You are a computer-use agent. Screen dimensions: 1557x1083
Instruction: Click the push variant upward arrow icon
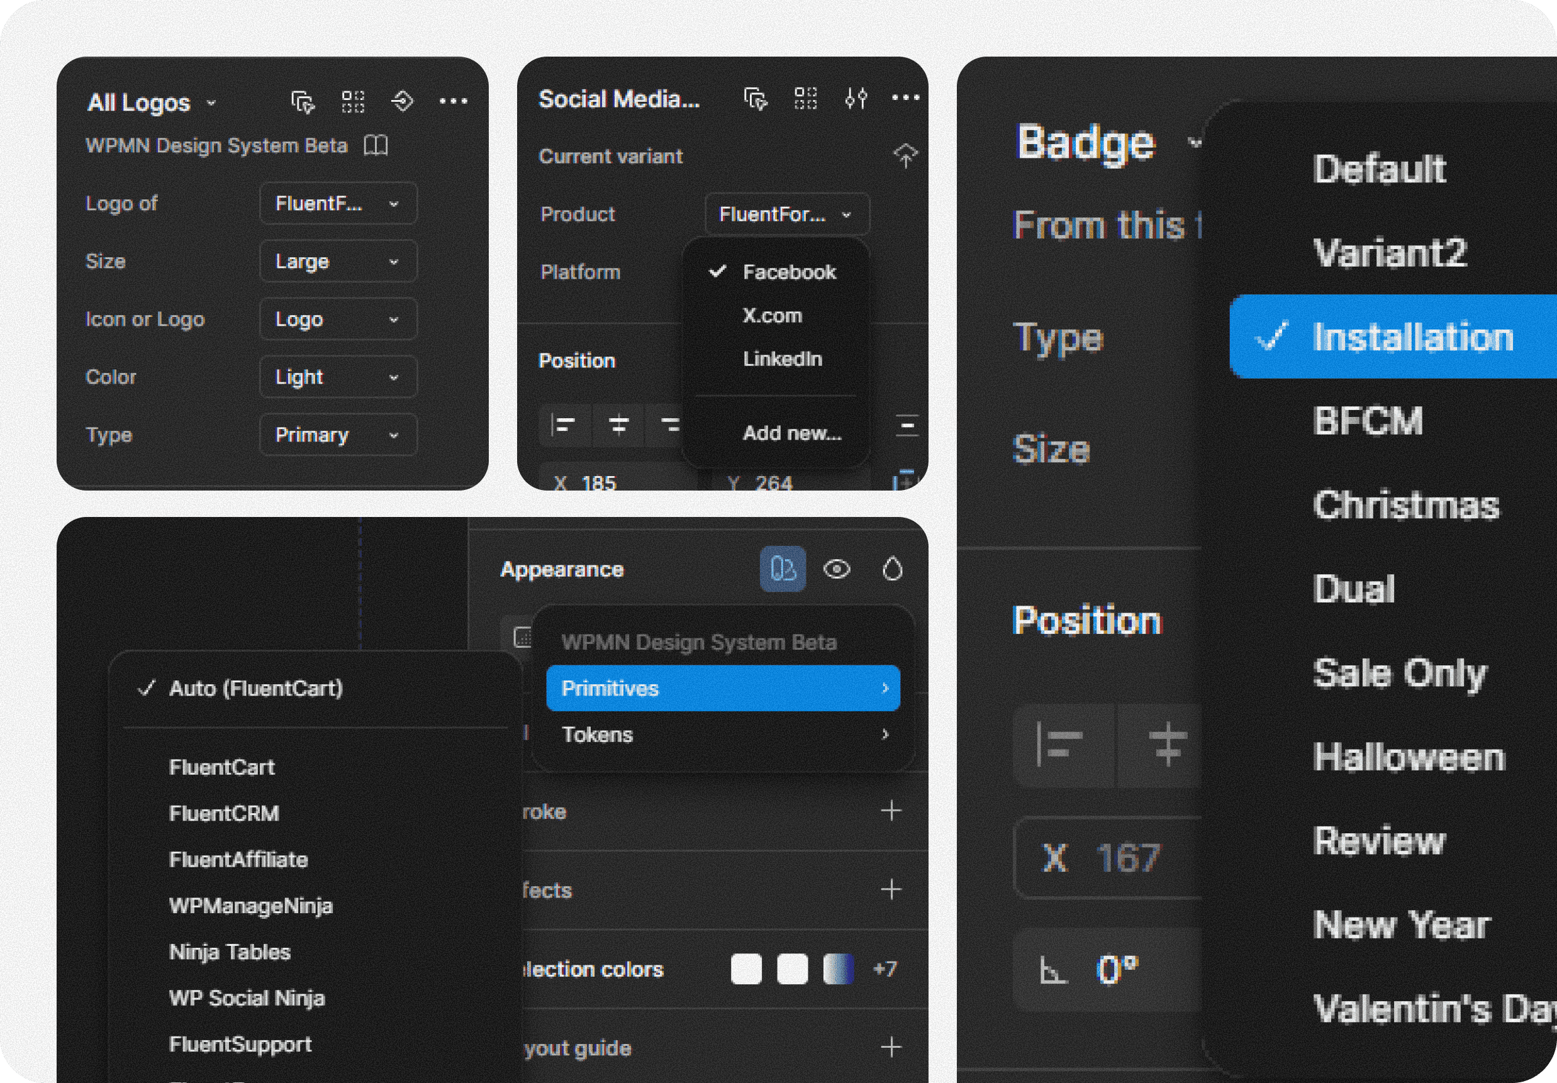tap(905, 156)
